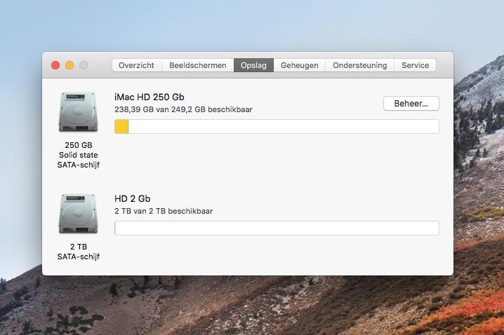Click the Beheer... button

[411, 103]
